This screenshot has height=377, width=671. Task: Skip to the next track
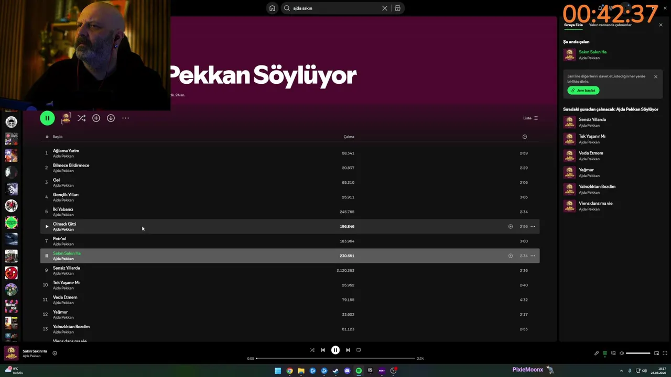tap(348, 350)
